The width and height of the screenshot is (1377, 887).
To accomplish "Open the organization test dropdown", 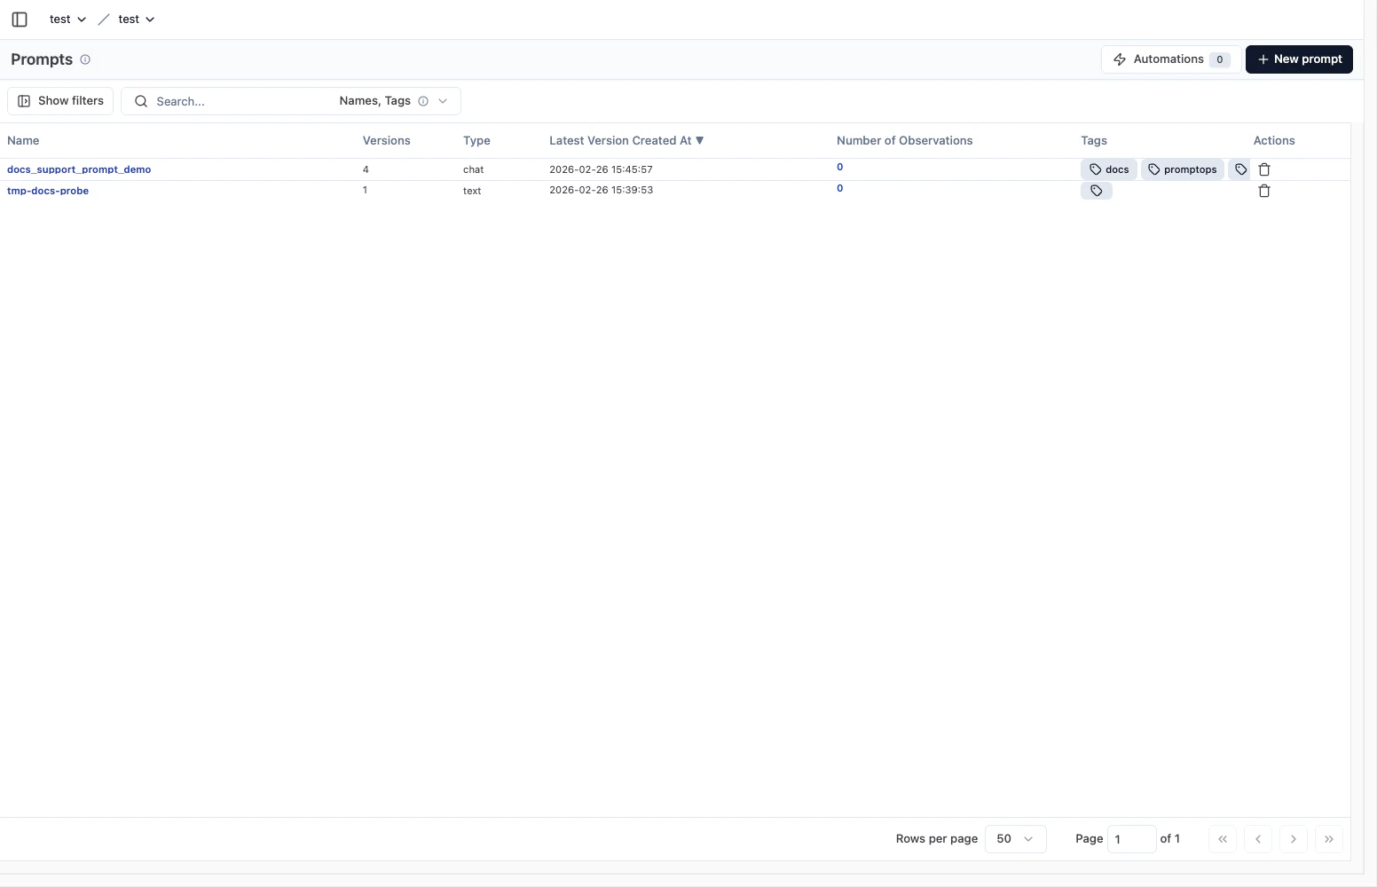I will click(x=67, y=19).
